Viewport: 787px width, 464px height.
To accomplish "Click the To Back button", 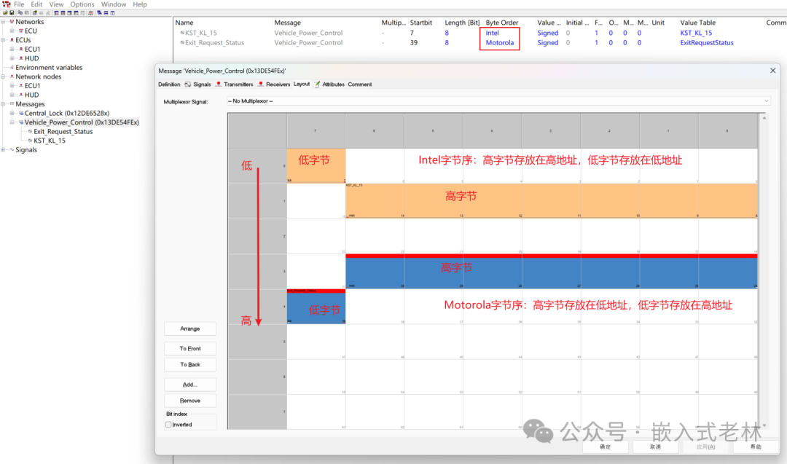I will (190, 365).
